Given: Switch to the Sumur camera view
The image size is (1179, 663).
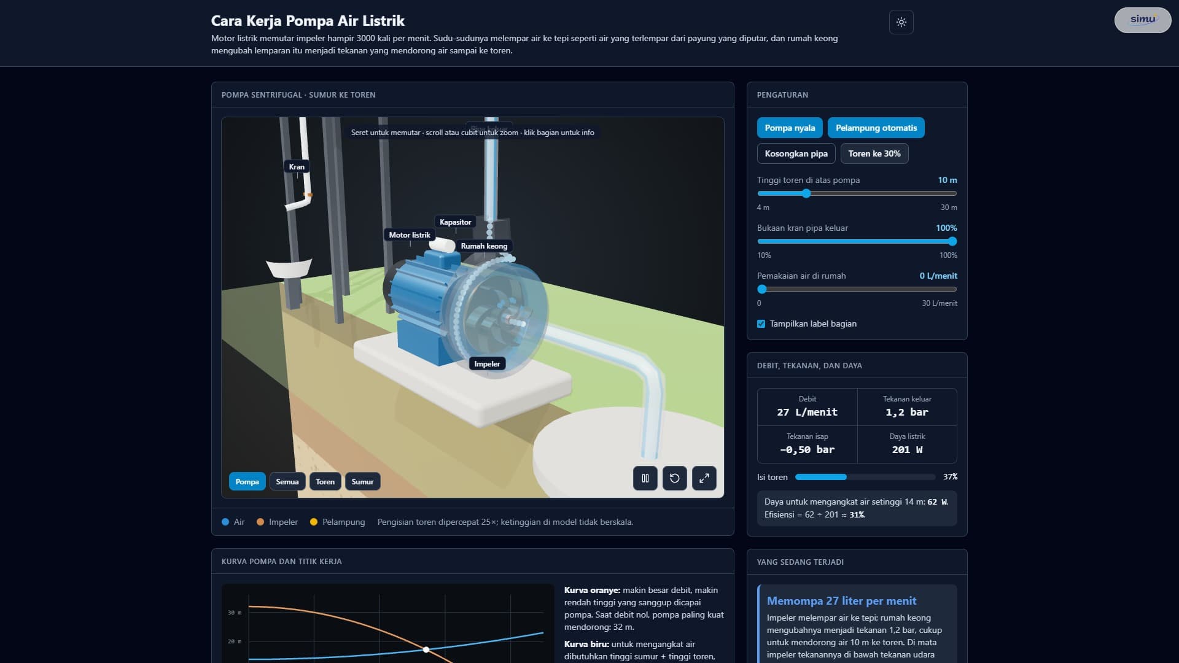Looking at the screenshot, I should coord(362,482).
